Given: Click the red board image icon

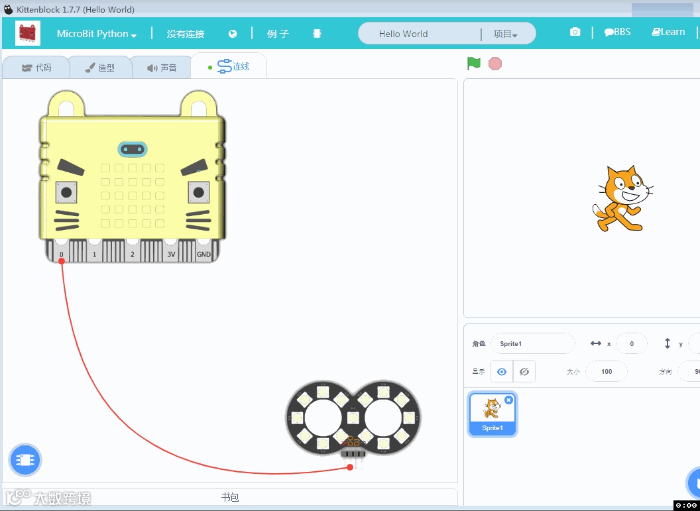Looking at the screenshot, I should pos(28,33).
